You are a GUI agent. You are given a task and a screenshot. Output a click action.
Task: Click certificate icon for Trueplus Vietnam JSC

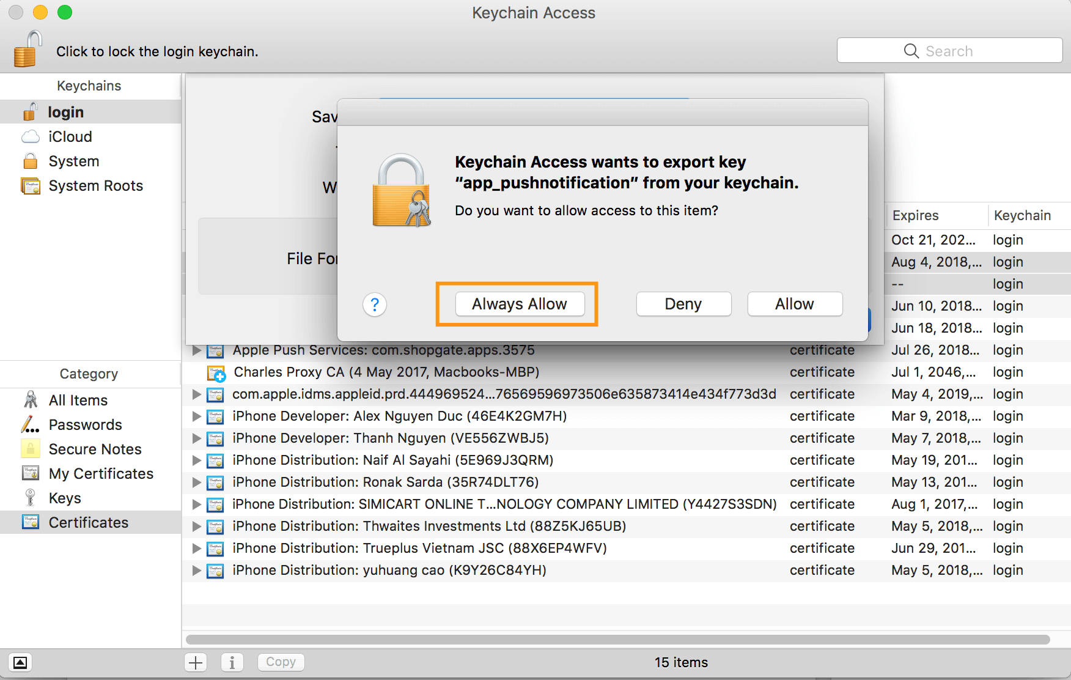coord(215,549)
